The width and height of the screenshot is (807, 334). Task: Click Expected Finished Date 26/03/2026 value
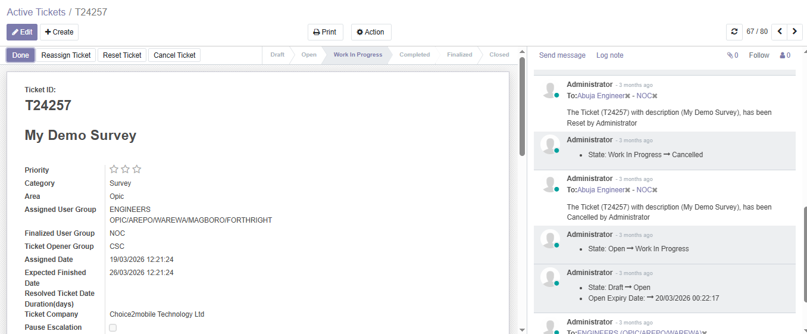point(142,273)
